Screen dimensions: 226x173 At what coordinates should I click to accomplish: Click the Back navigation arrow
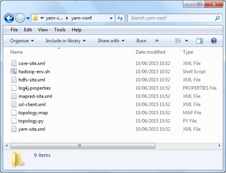[x=9, y=18]
